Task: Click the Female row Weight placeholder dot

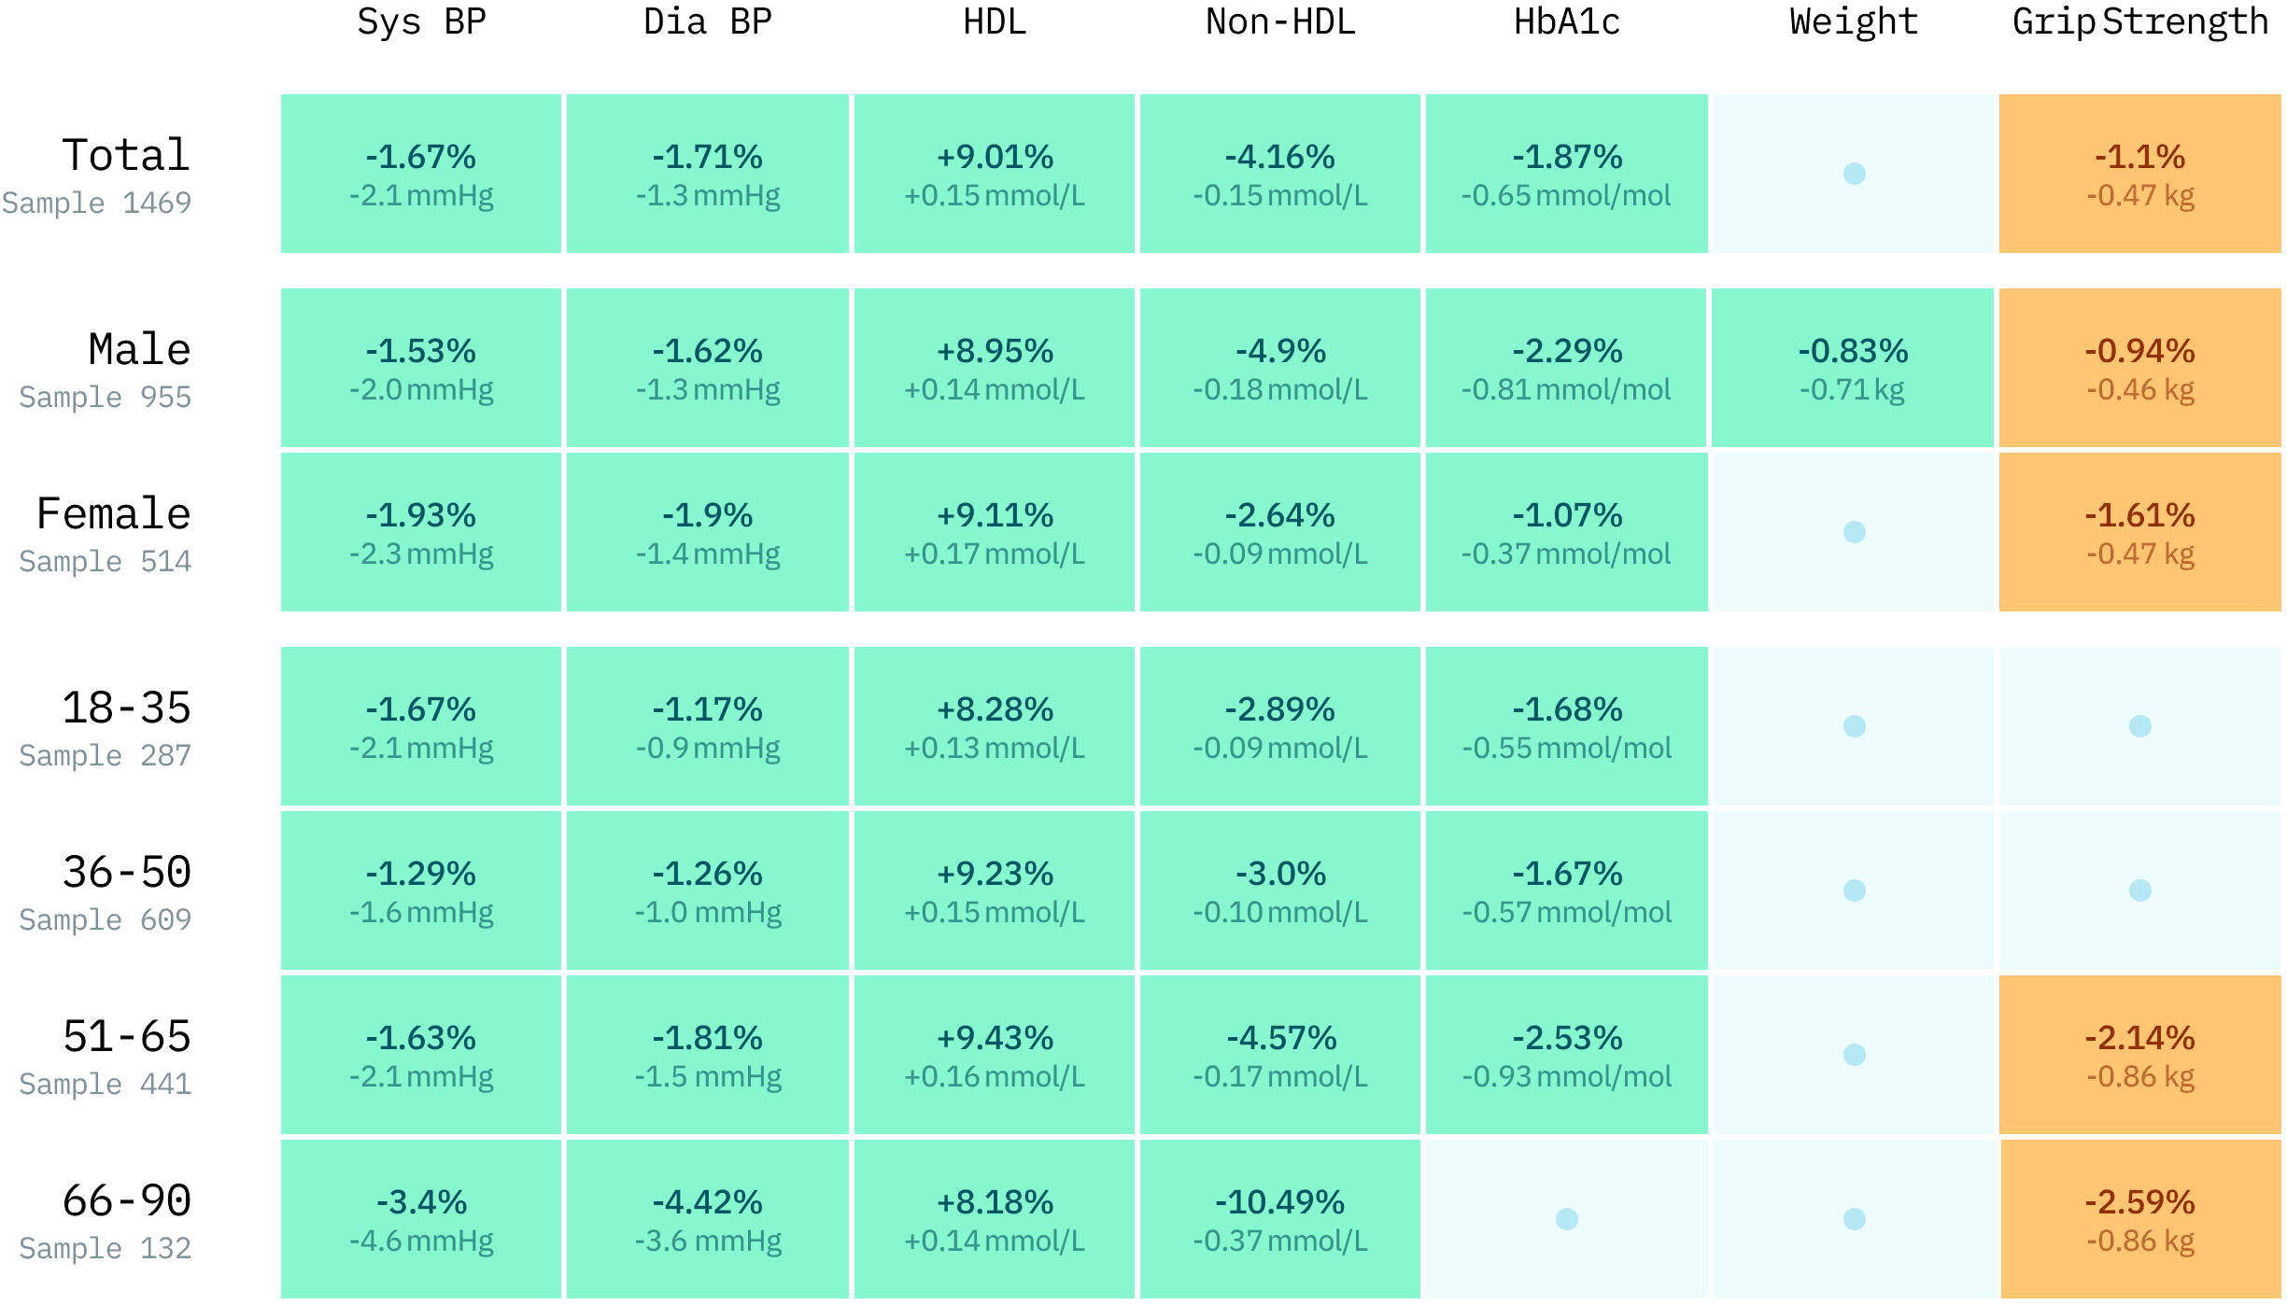Action: pos(1854,532)
